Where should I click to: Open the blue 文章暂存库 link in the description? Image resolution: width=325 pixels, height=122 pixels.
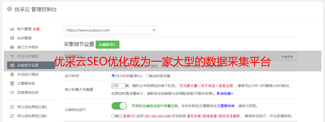[x=226, y=106]
